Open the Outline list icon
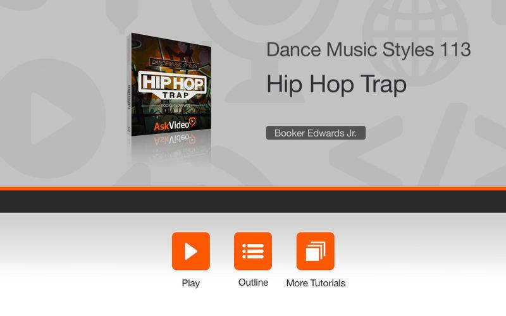 253,251
